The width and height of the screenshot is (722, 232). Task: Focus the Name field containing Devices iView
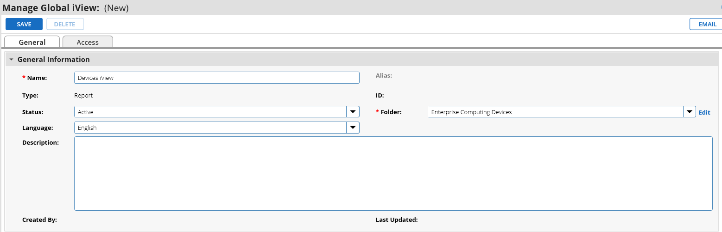pos(217,78)
